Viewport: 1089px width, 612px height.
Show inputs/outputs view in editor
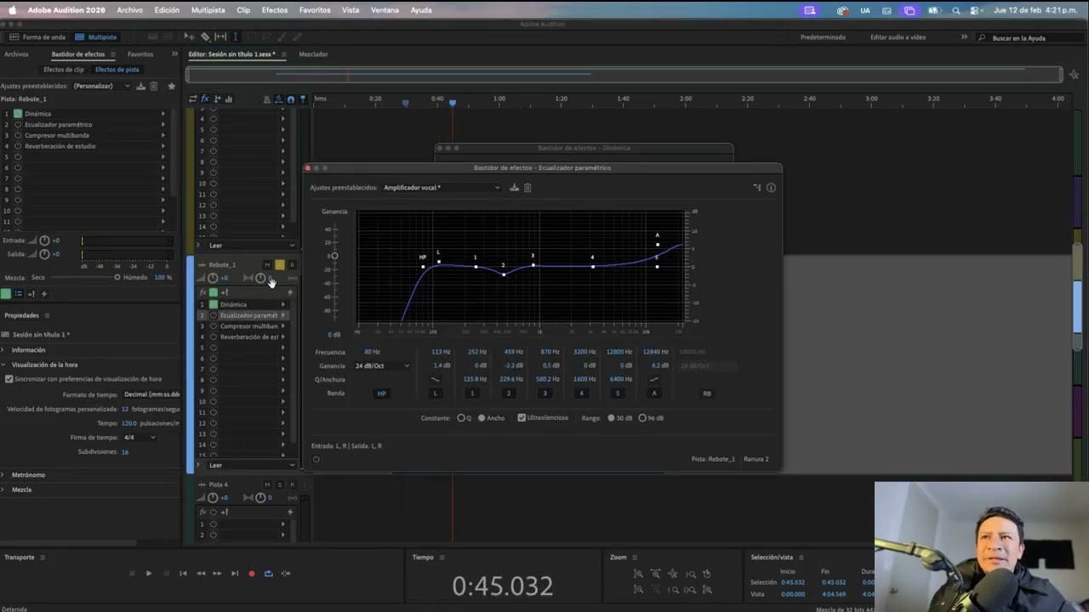(x=193, y=99)
